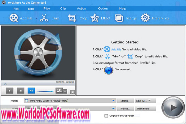Click the scissors icon in Getting Started step 2
The height and width of the screenshot is (124, 186).
click(x=107, y=57)
